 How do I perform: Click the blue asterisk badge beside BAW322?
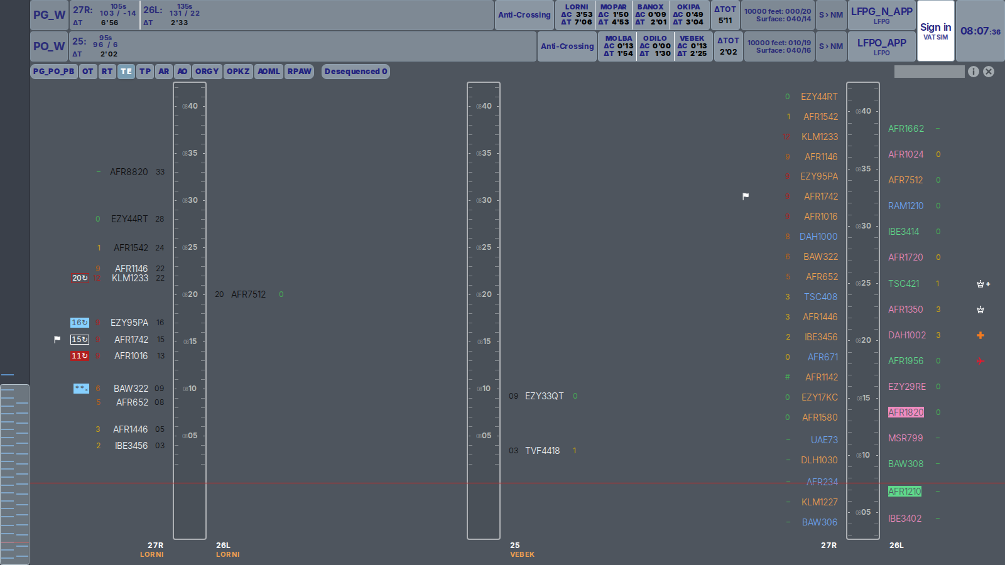coord(81,389)
